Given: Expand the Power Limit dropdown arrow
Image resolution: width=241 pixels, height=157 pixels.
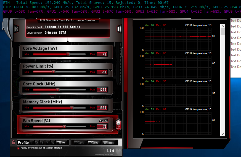Looking at the screenshot, I should coord(110,70).
